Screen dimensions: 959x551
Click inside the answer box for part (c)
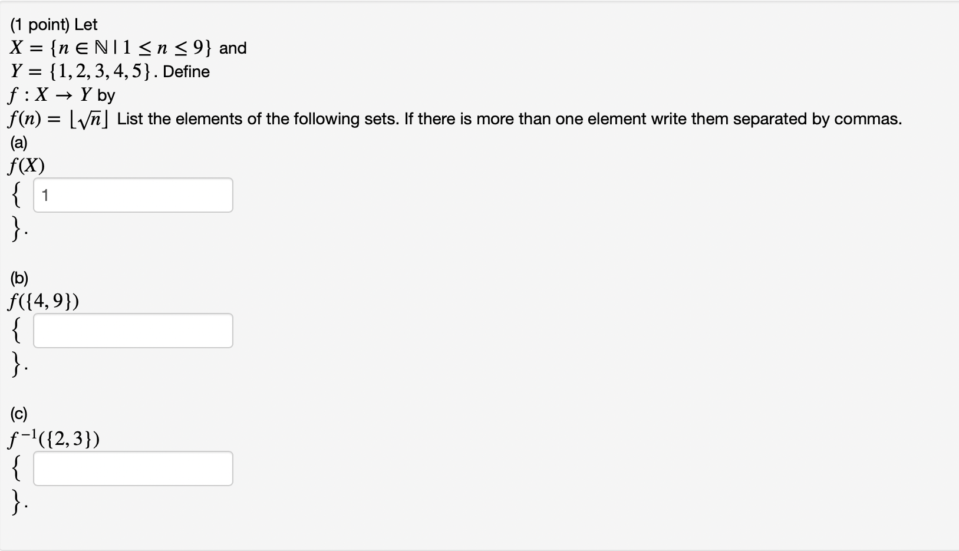(133, 468)
